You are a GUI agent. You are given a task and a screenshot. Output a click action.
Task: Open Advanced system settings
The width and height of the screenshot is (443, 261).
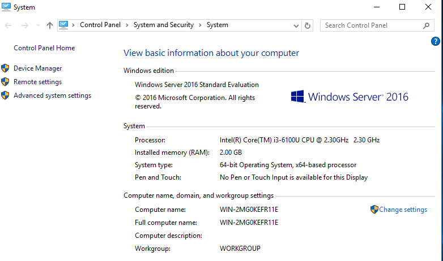tap(53, 95)
